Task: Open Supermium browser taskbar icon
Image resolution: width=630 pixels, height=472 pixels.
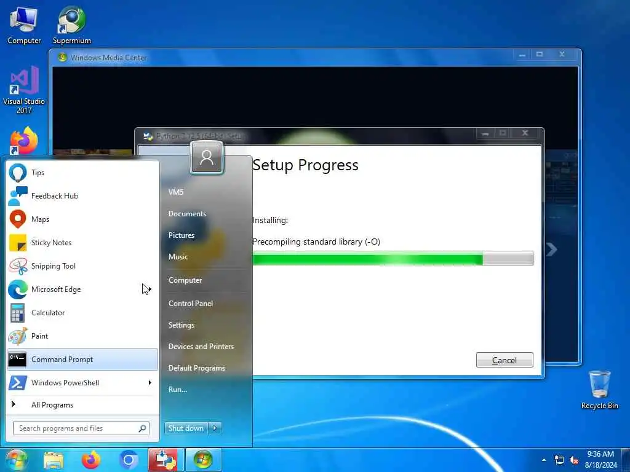Action: tap(128, 460)
